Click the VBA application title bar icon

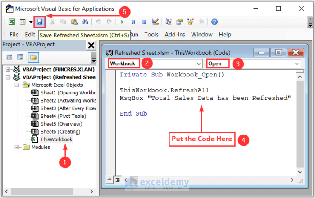[9, 9]
